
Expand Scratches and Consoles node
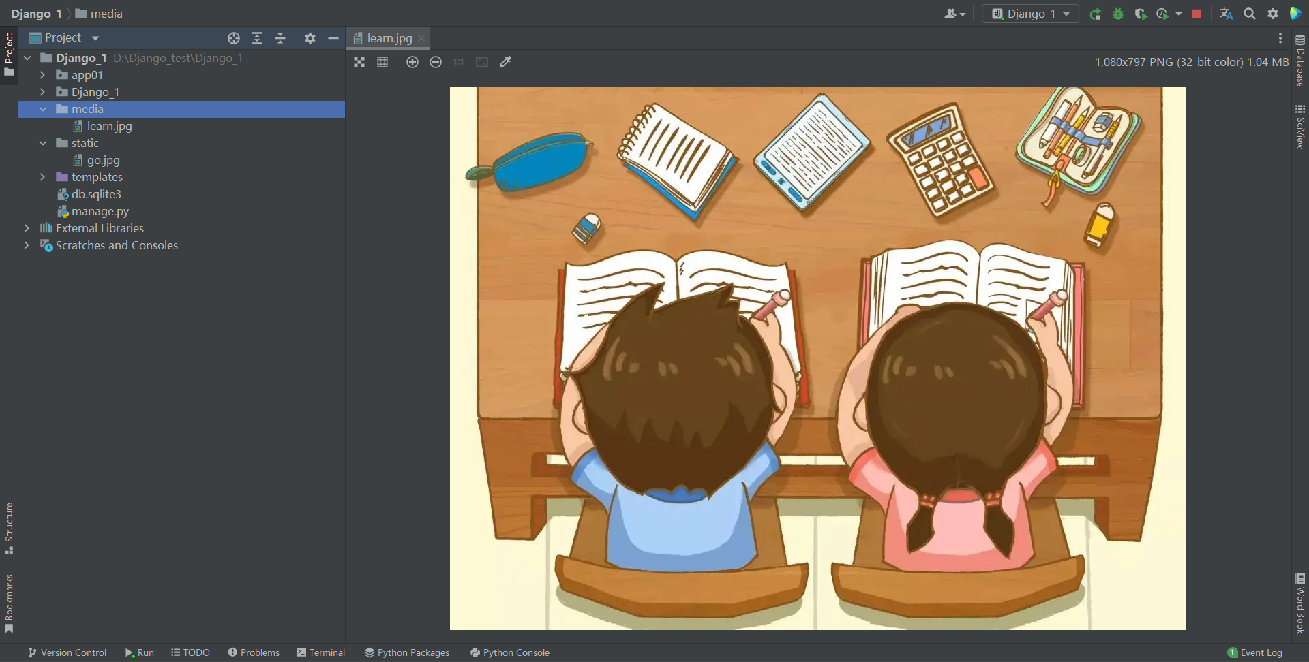(x=27, y=245)
